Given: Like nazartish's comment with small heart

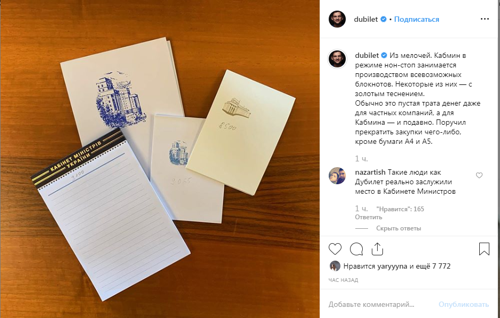Looking at the screenshot, I should [x=479, y=175].
